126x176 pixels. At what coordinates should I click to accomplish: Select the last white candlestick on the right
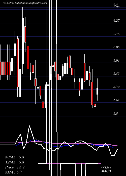[98, 91]
